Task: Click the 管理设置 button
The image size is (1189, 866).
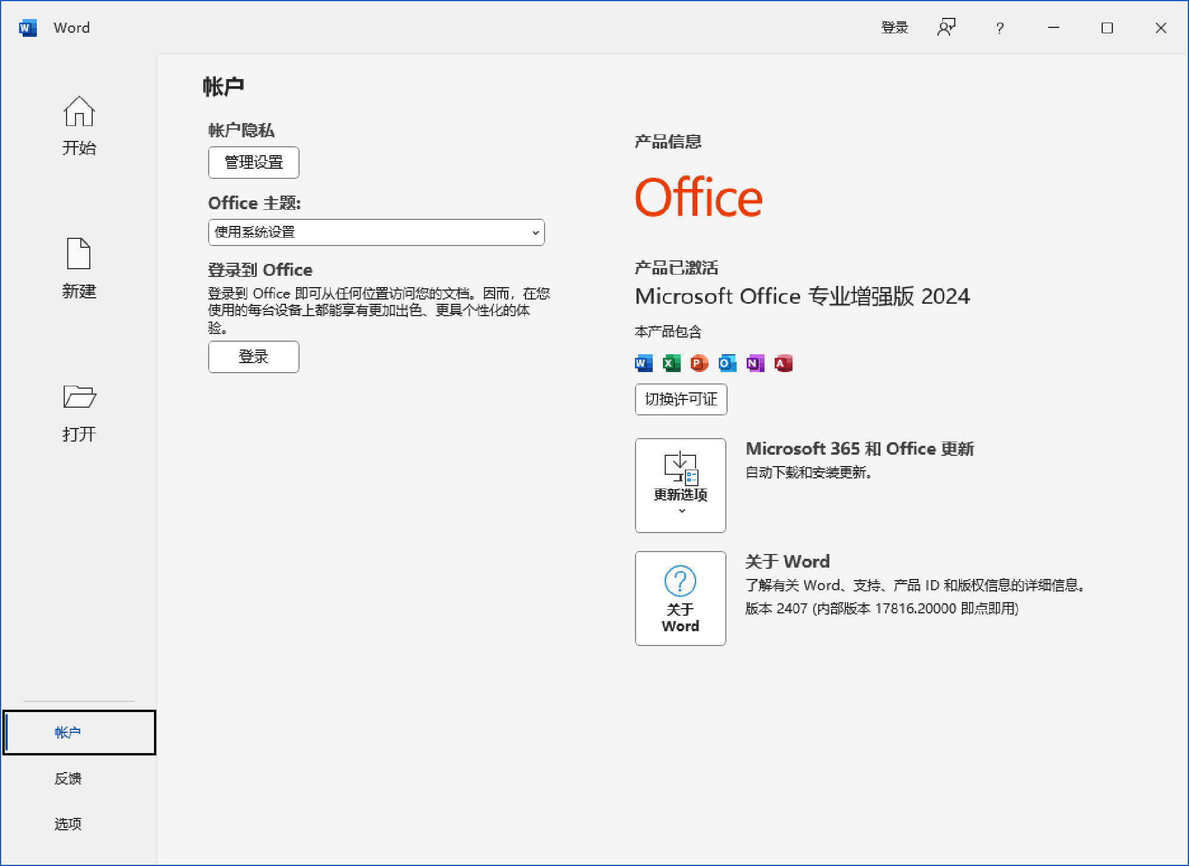Action: [253, 162]
